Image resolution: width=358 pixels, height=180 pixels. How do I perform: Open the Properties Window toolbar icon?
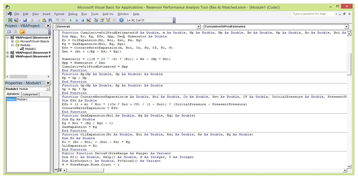click(x=102, y=20)
